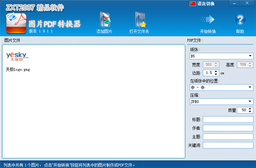Screen dimensions: 256x168
Task: Click the 图片PDF转换器 application logo icon
Action: 16,23
